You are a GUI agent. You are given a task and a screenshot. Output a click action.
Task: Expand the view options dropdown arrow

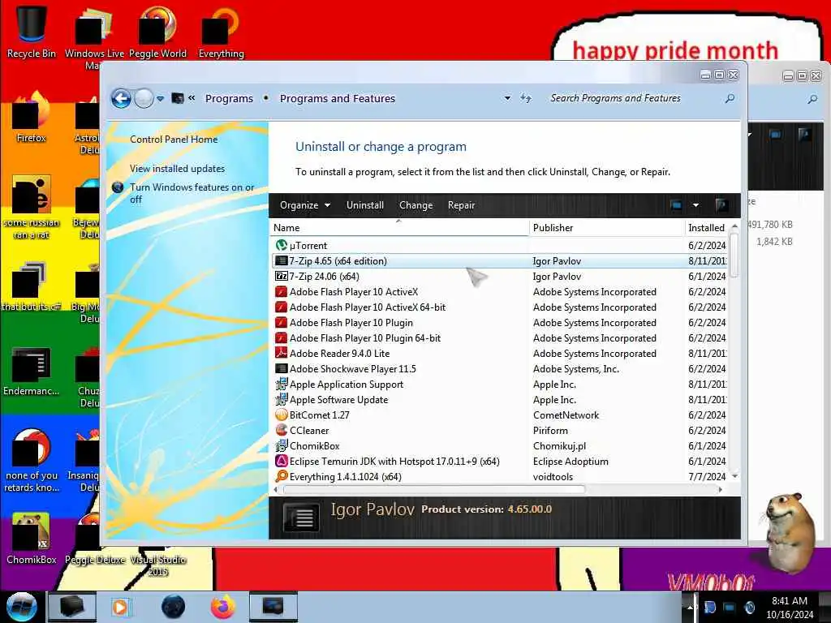tap(695, 205)
